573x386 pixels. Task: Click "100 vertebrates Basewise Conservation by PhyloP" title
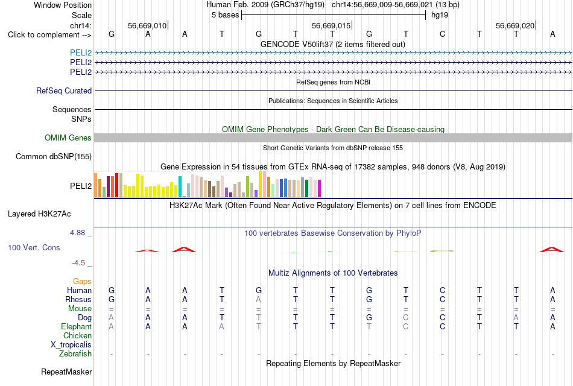click(333, 233)
